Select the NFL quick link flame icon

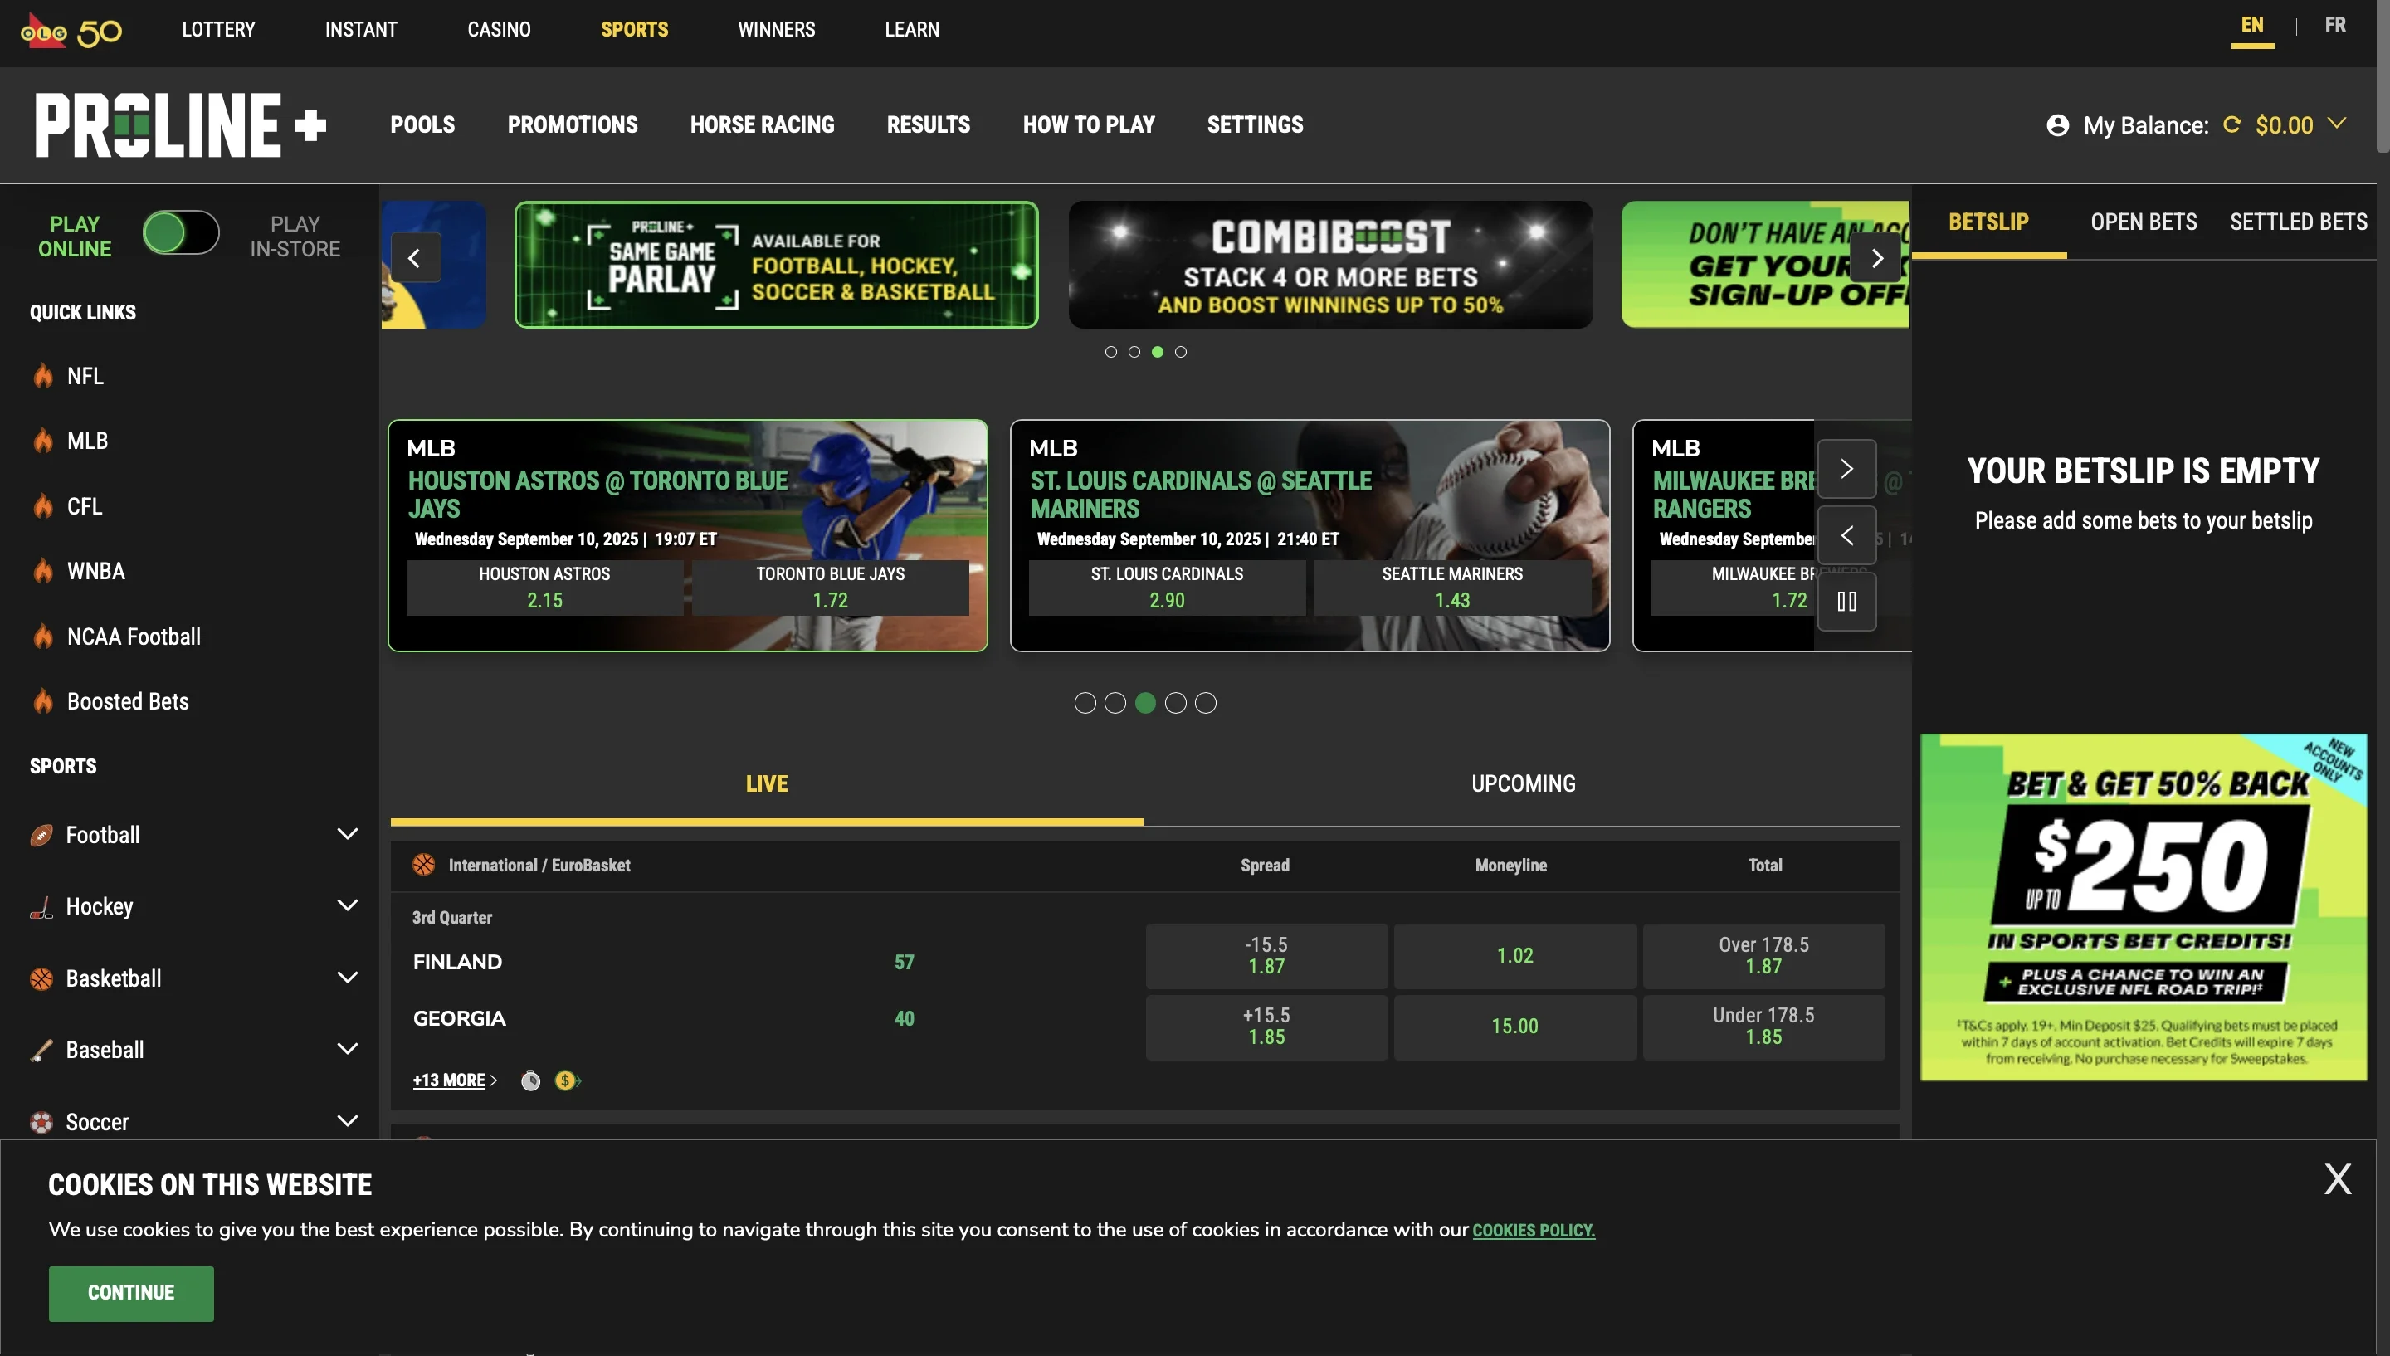[x=43, y=374]
